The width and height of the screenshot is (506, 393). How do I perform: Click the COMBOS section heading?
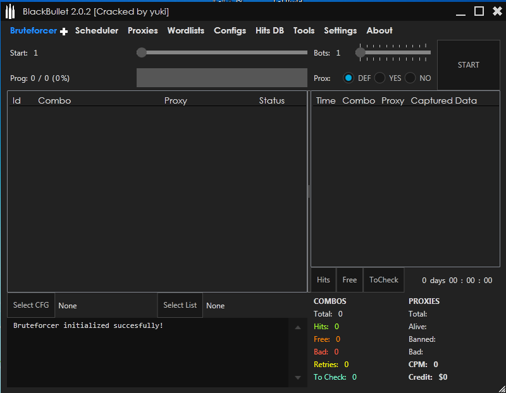[330, 301]
